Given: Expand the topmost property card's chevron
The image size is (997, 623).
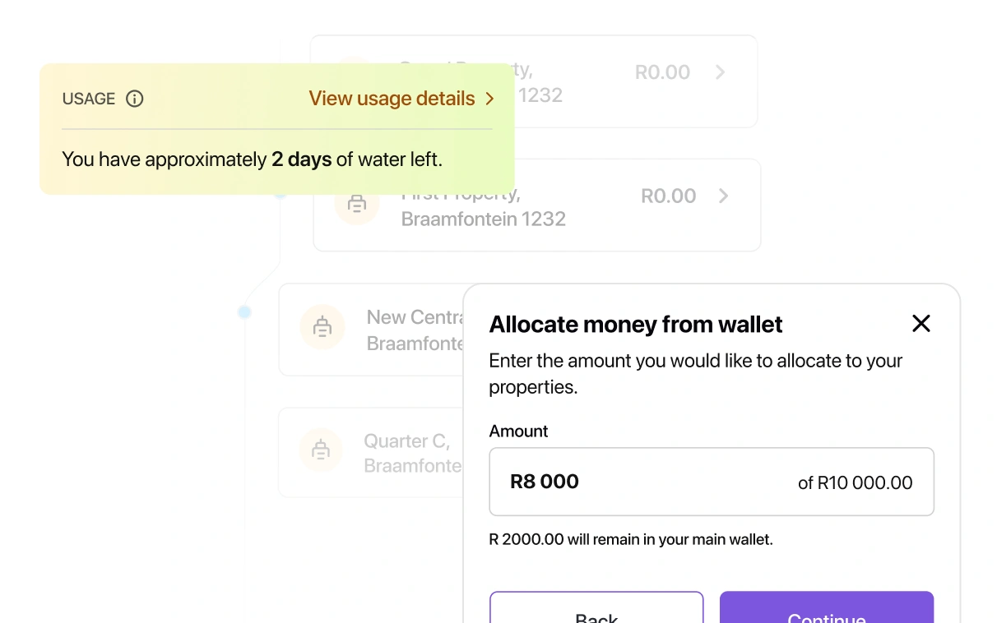Looking at the screenshot, I should (x=721, y=72).
